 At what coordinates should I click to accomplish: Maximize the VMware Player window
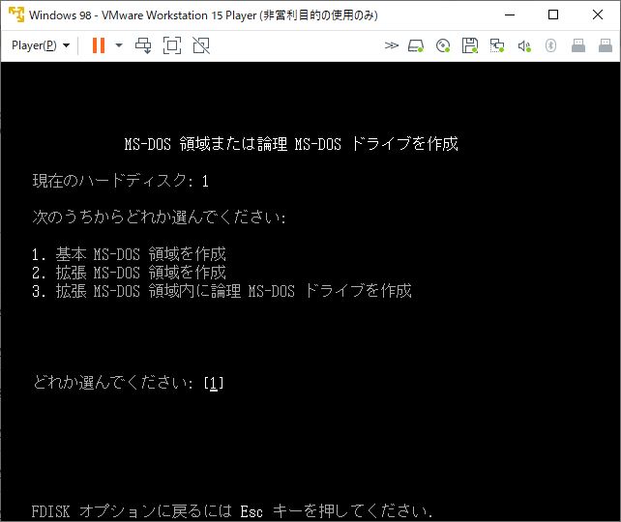point(553,15)
